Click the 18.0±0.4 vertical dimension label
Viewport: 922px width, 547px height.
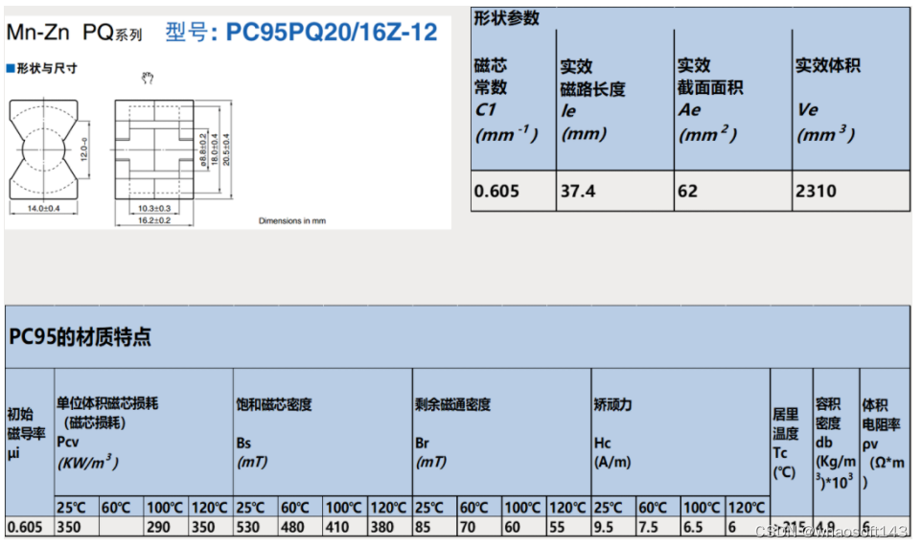[x=214, y=149]
